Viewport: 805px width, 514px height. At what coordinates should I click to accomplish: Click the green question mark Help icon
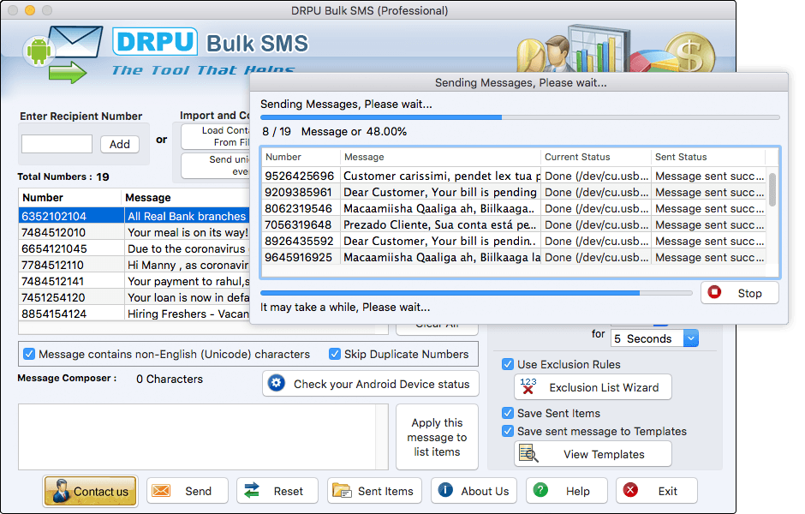(540, 490)
